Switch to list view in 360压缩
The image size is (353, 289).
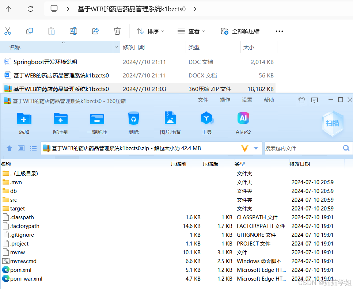click(x=33, y=148)
